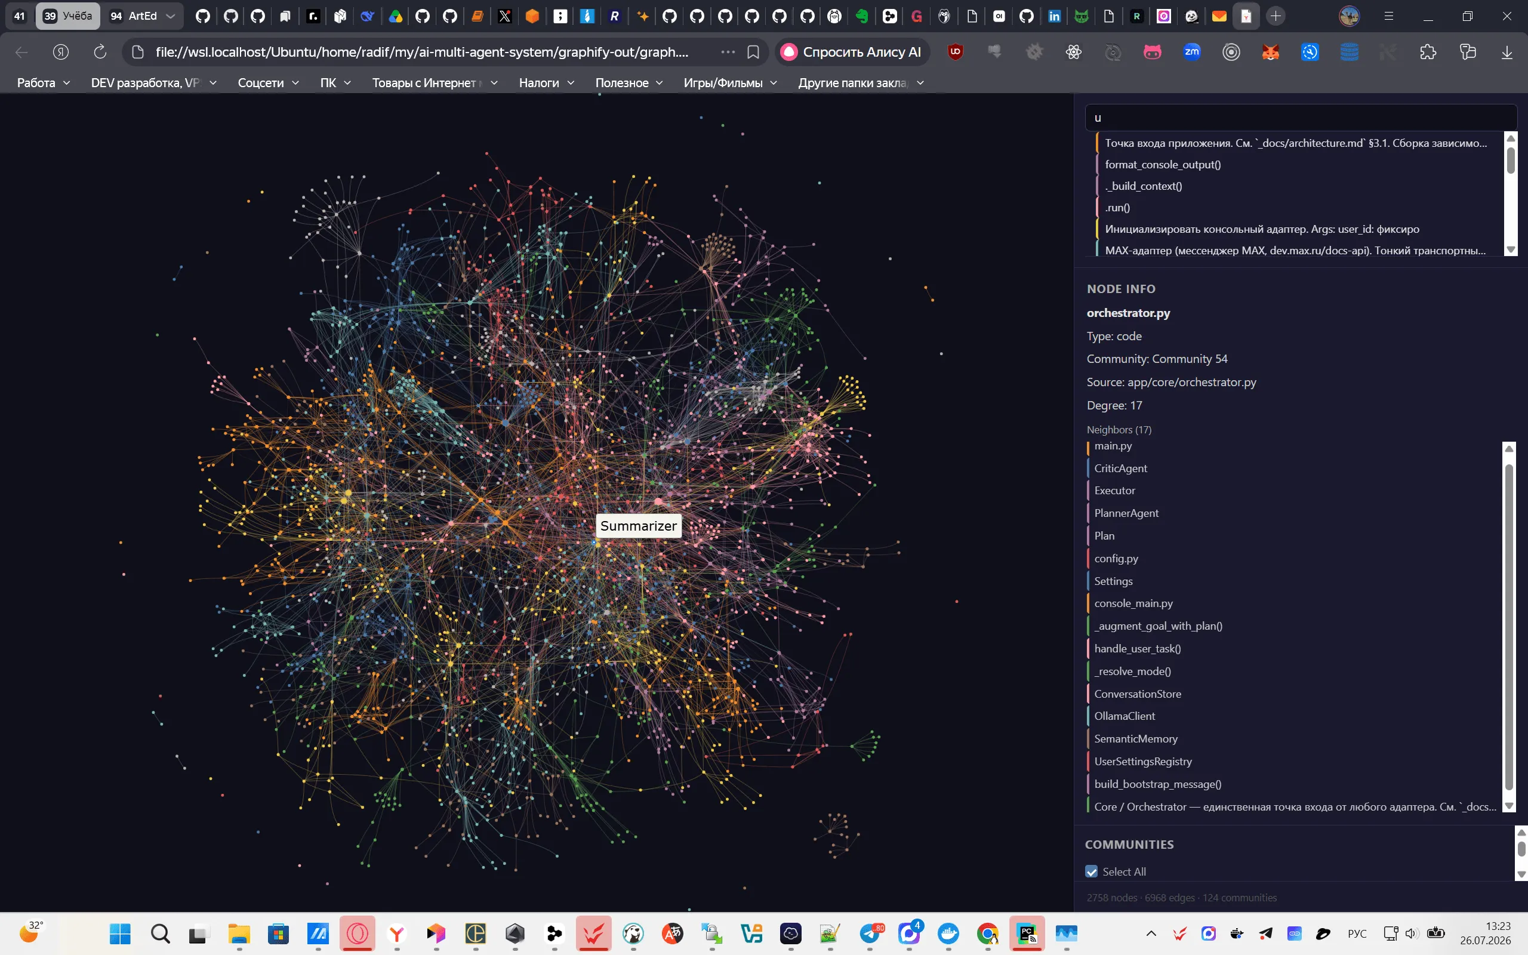
Task: Open the browser extensions puzzle icon
Action: [x=1428, y=52]
